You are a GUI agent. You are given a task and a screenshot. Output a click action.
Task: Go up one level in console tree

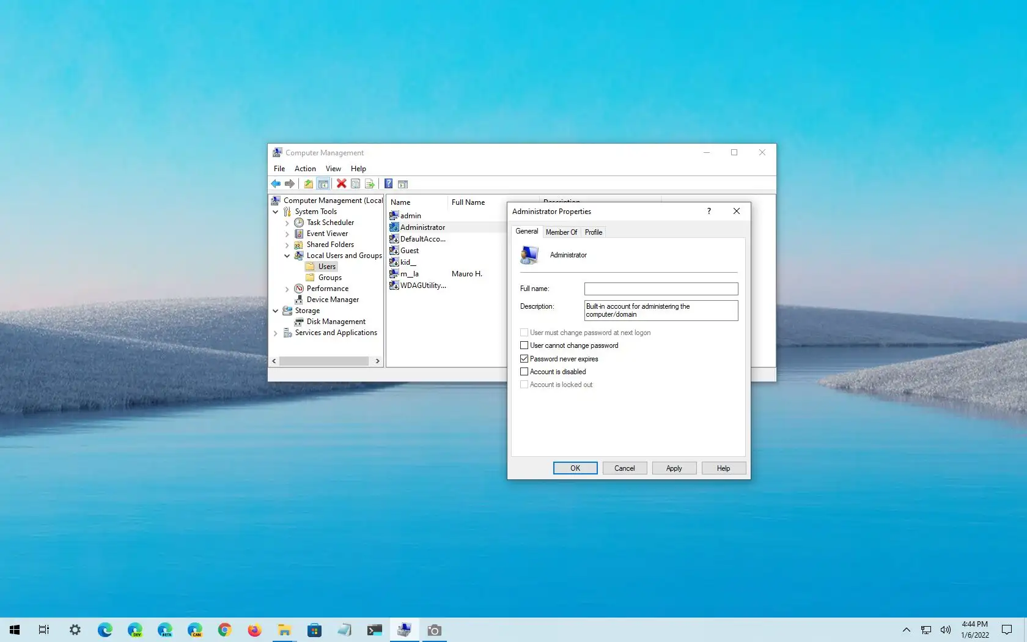pyautogui.click(x=309, y=184)
